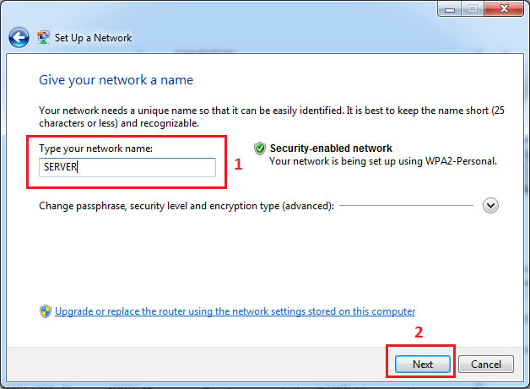The width and height of the screenshot is (530, 389).
Task: Click the WPA2-Personal setup description text
Action: pos(383,160)
